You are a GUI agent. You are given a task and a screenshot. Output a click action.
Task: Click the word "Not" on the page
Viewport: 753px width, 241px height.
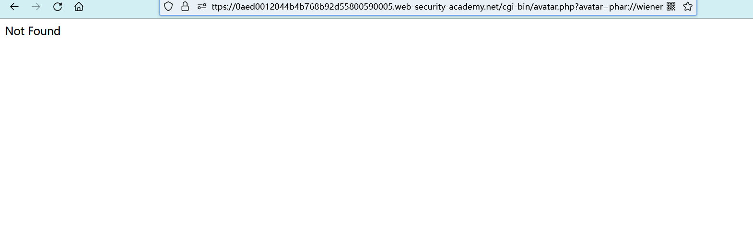(15, 31)
